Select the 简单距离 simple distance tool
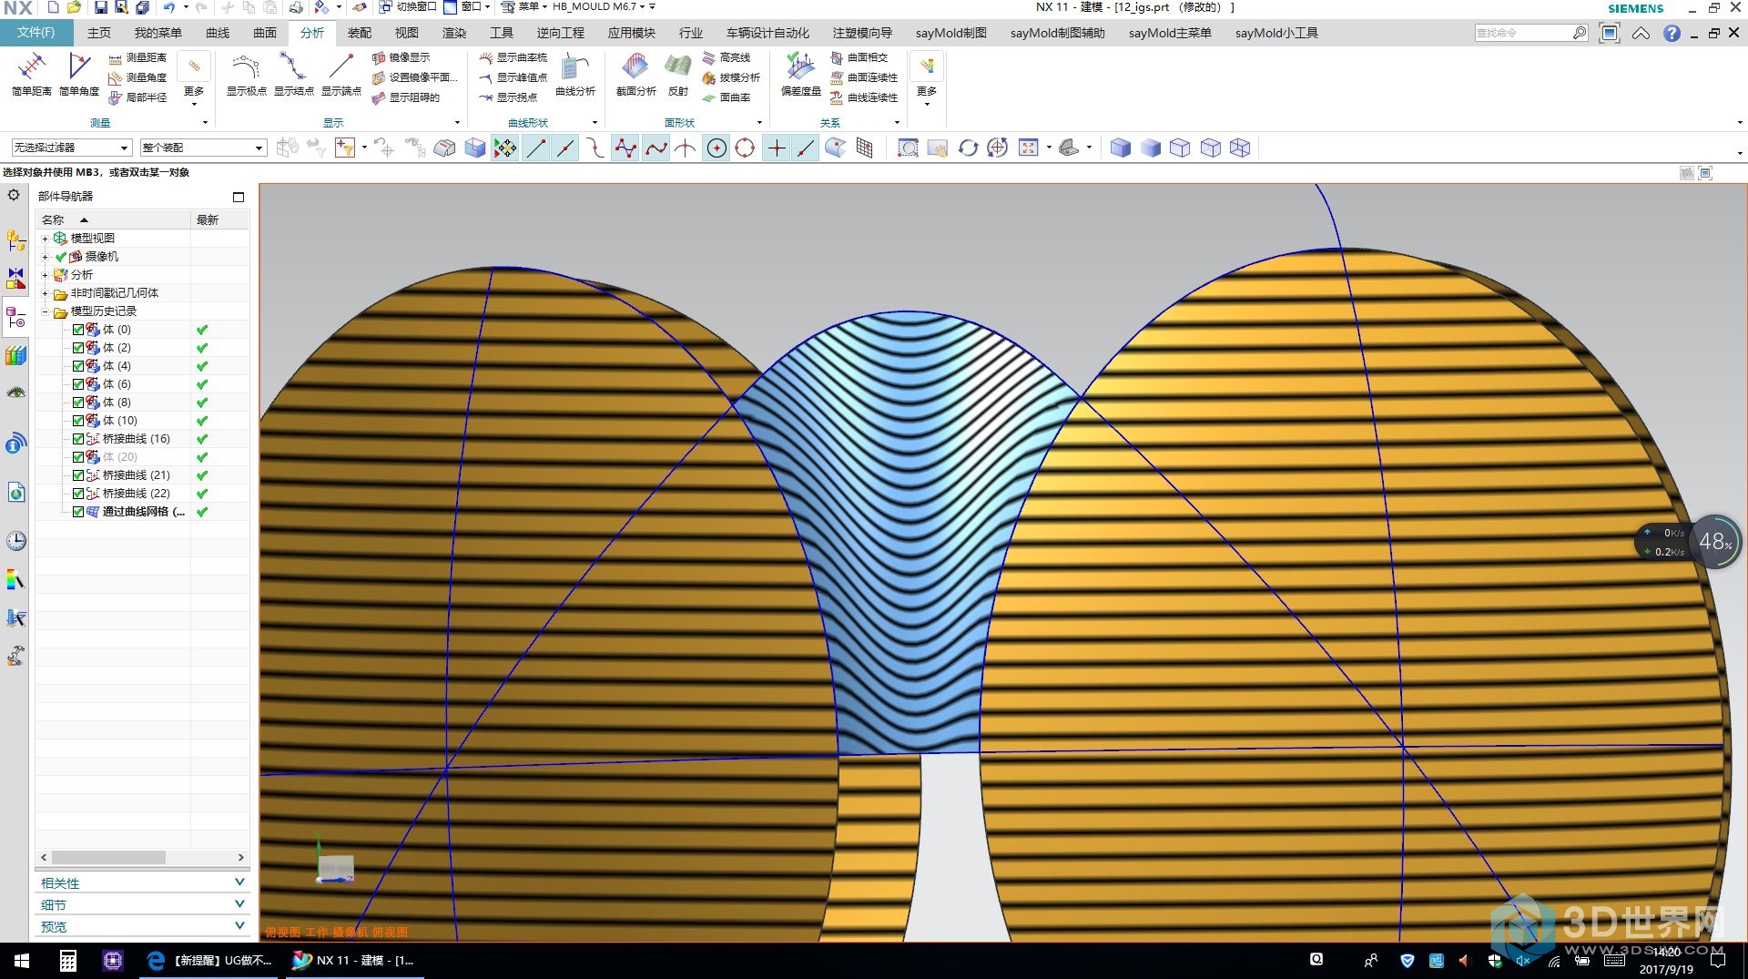The height and width of the screenshot is (979, 1748). (x=31, y=74)
